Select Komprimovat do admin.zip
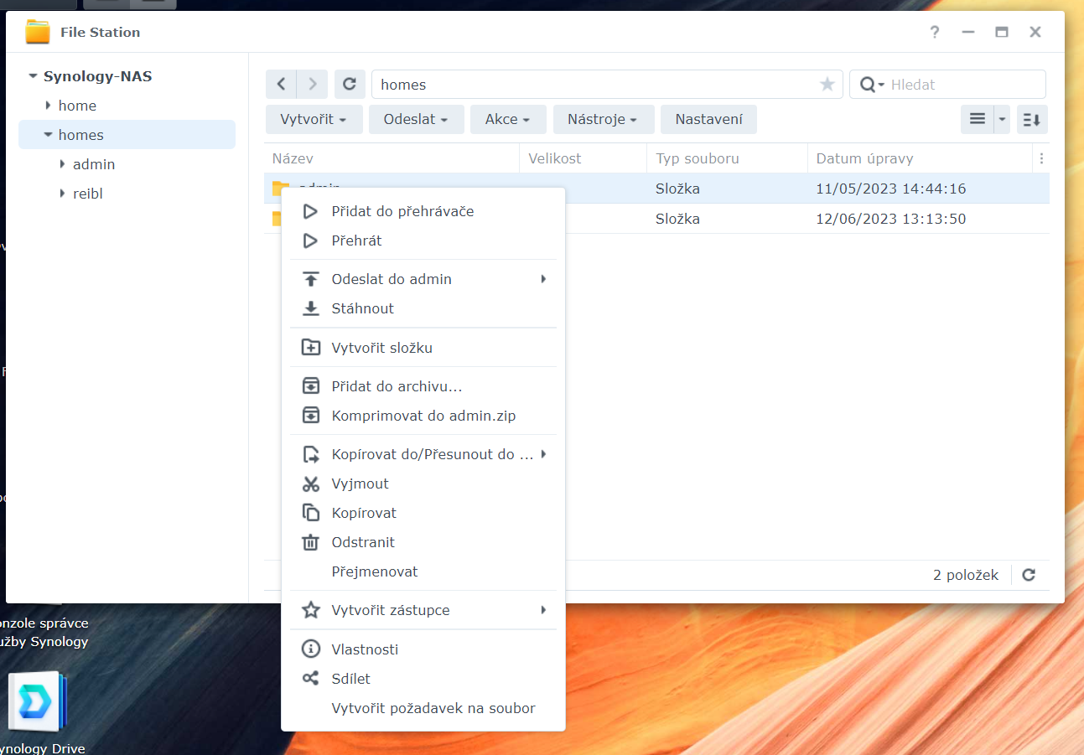1084x755 pixels. pyautogui.click(x=423, y=416)
